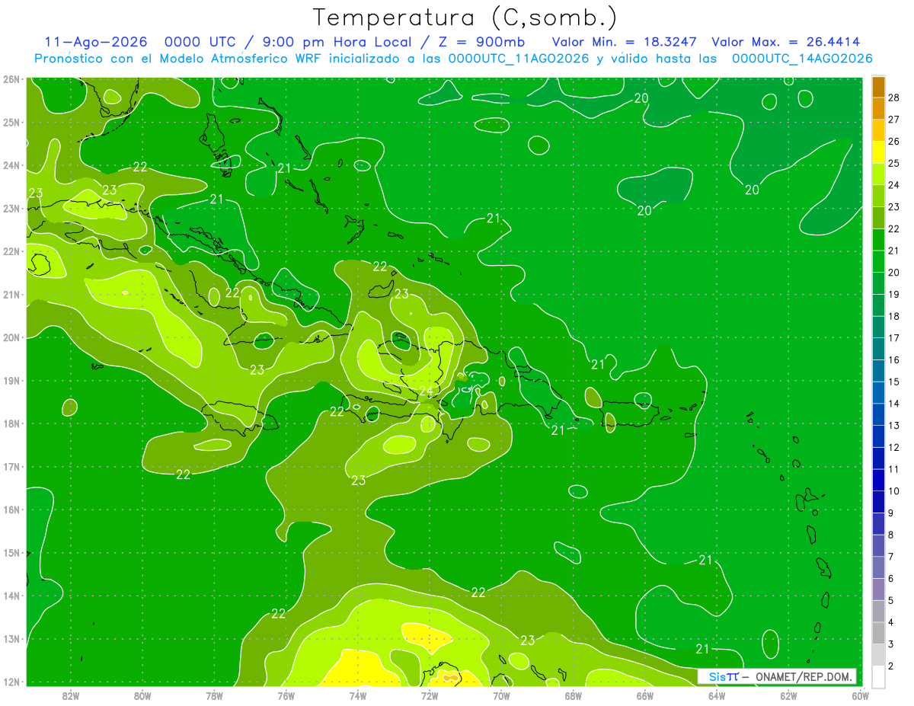Click the '12N' latitude label
Image resolution: width=914 pixels, height=706 pixels.
[x=11, y=682]
